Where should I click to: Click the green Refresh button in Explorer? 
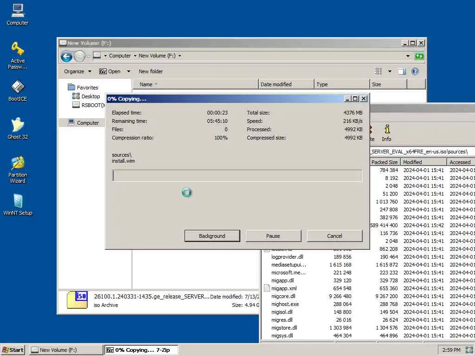click(419, 56)
